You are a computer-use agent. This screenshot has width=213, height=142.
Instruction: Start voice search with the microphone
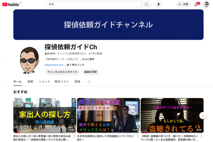tap(159, 4)
